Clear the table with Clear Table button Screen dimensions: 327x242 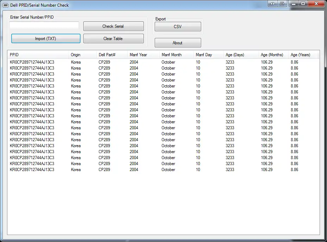coord(114,39)
